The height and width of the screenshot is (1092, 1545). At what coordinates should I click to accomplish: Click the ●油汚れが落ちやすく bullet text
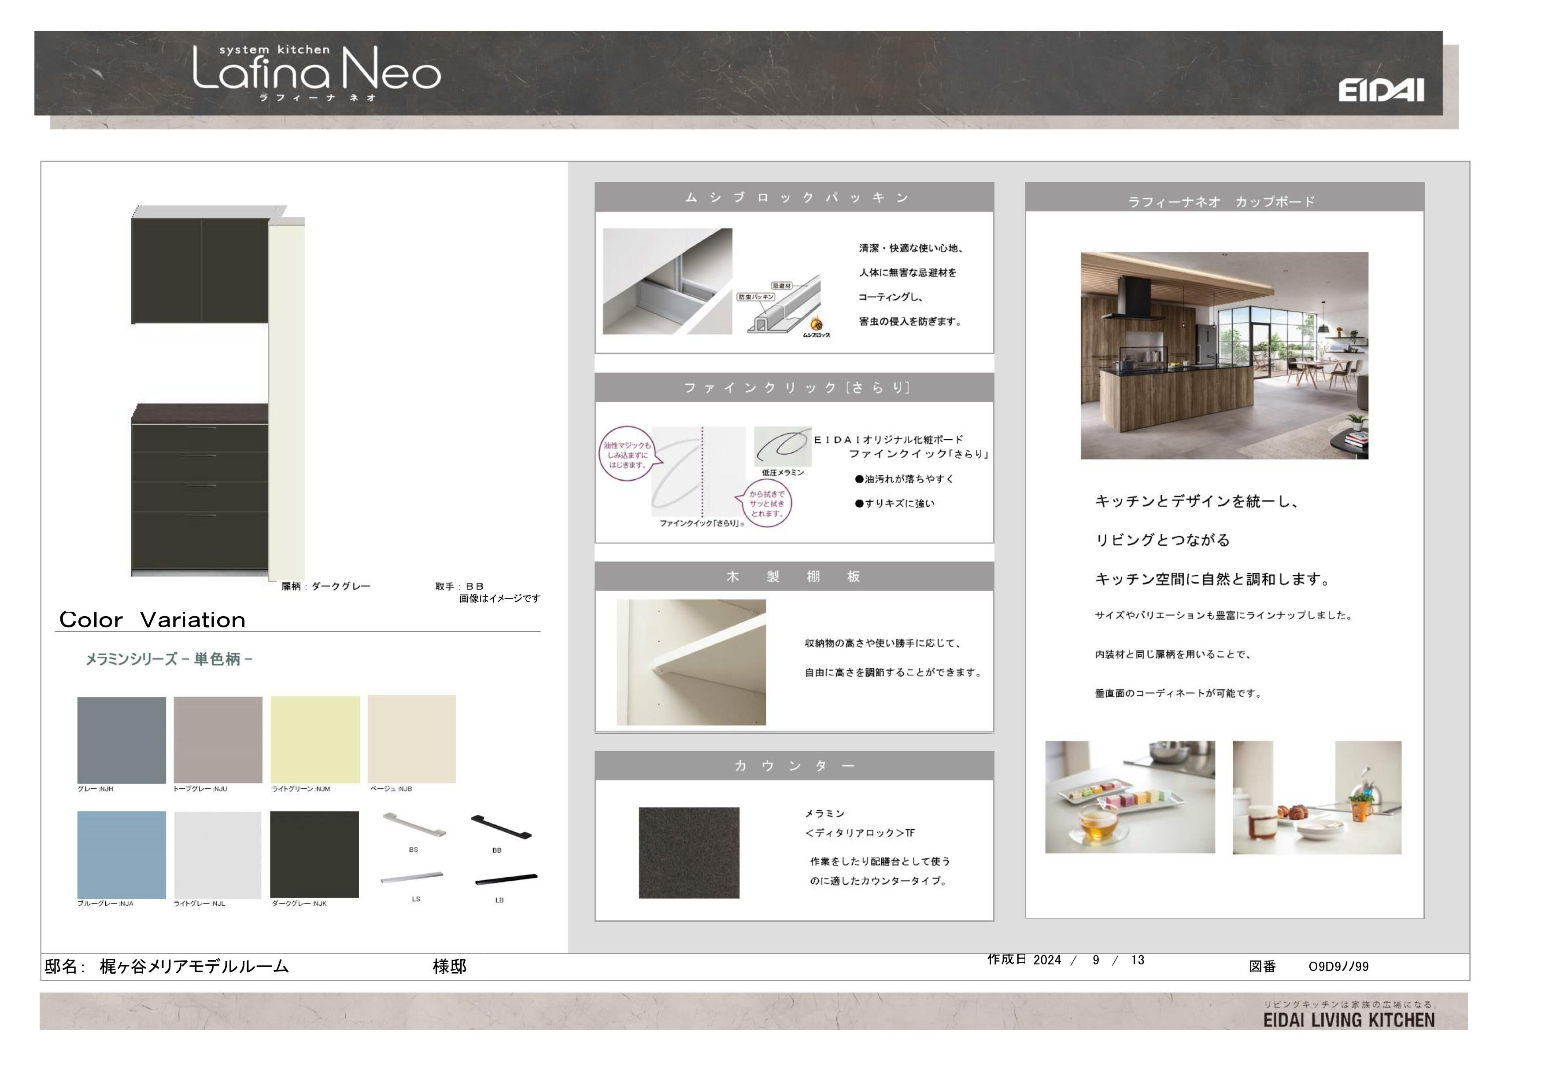point(904,479)
